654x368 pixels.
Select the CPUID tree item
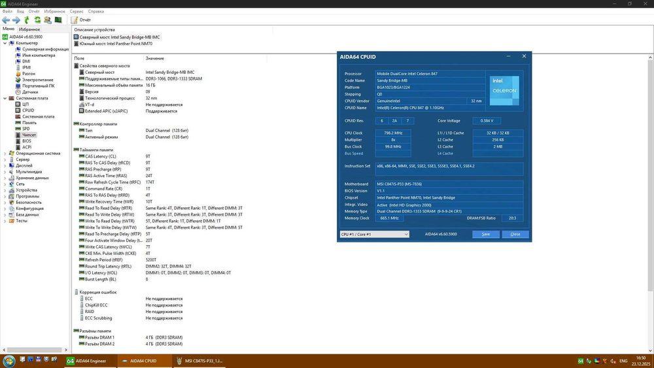pos(28,110)
